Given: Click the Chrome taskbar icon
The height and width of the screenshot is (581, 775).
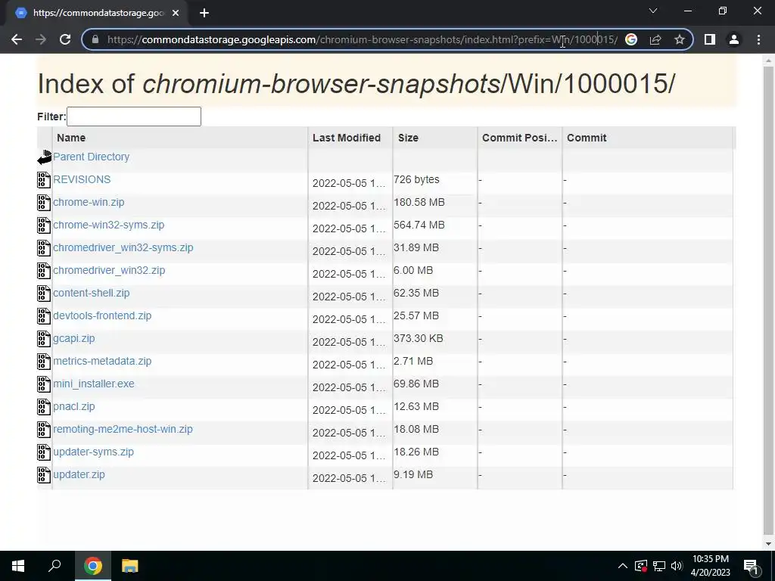Looking at the screenshot, I should point(93,566).
